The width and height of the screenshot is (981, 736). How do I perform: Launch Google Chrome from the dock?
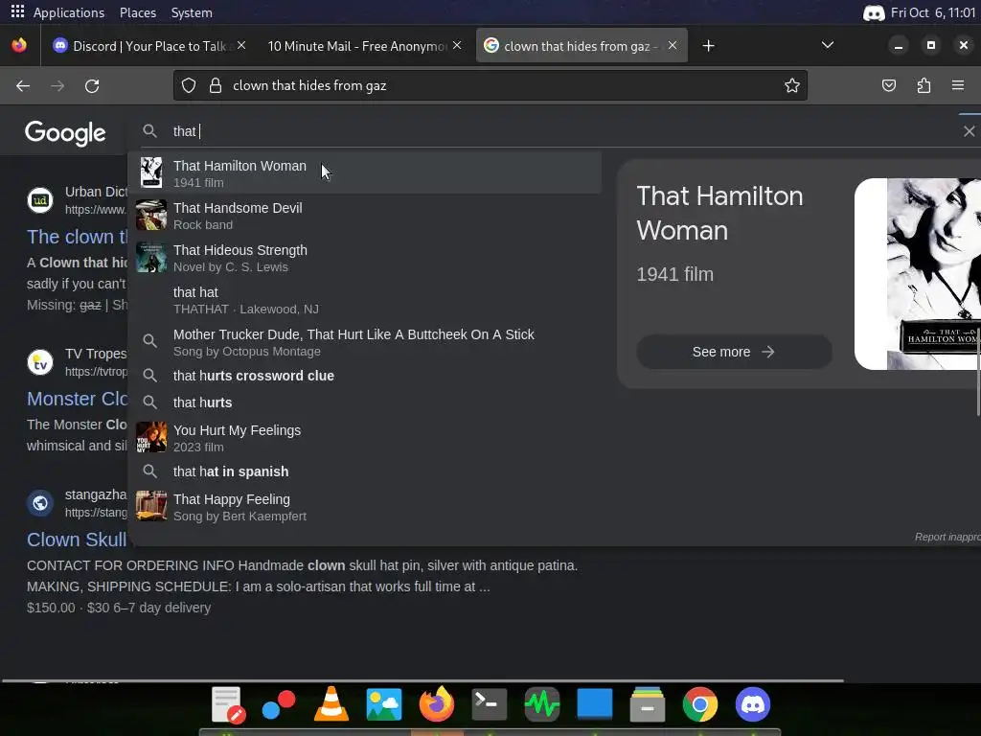click(700, 704)
